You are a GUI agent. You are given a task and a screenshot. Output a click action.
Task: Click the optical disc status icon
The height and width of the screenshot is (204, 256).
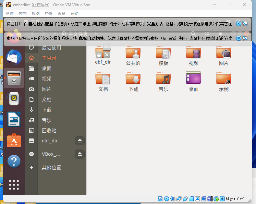pyautogui.click(x=166, y=198)
